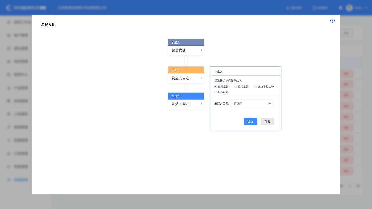Click the user avatar icon in the top-right header
Screen dimensions: 372x209
click(349, 8)
